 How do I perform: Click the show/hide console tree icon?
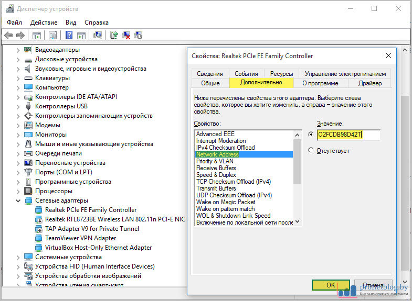click(37, 35)
